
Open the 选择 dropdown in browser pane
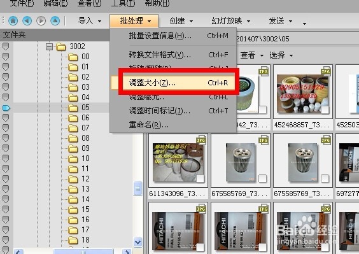281,55
